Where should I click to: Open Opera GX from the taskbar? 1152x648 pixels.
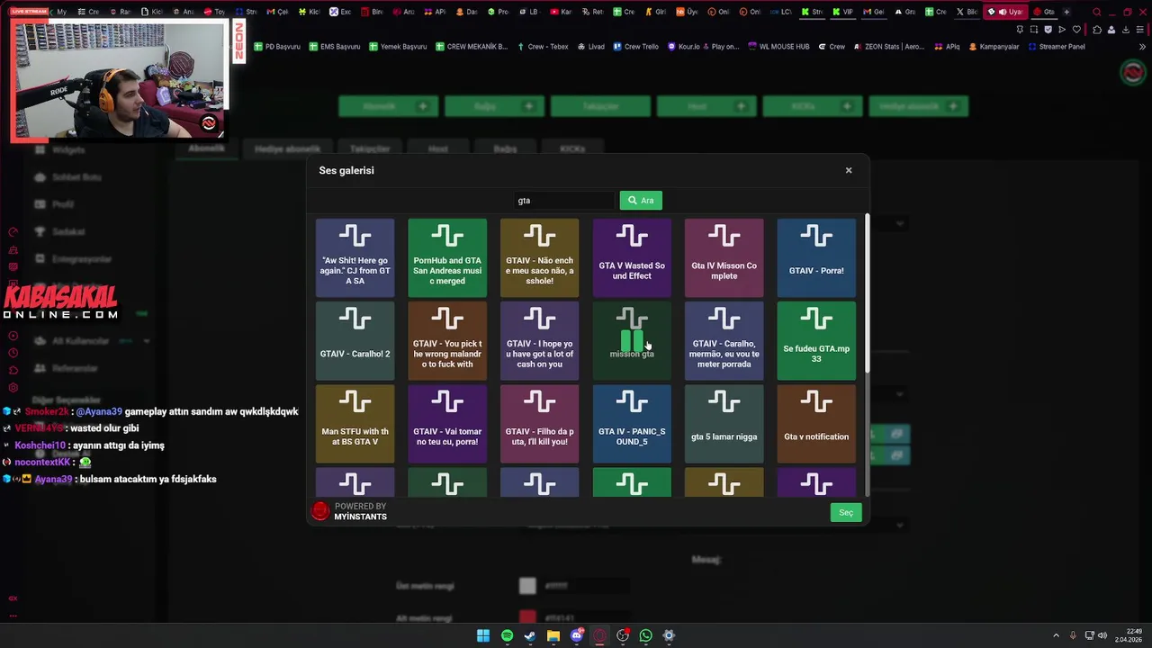[600, 635]
